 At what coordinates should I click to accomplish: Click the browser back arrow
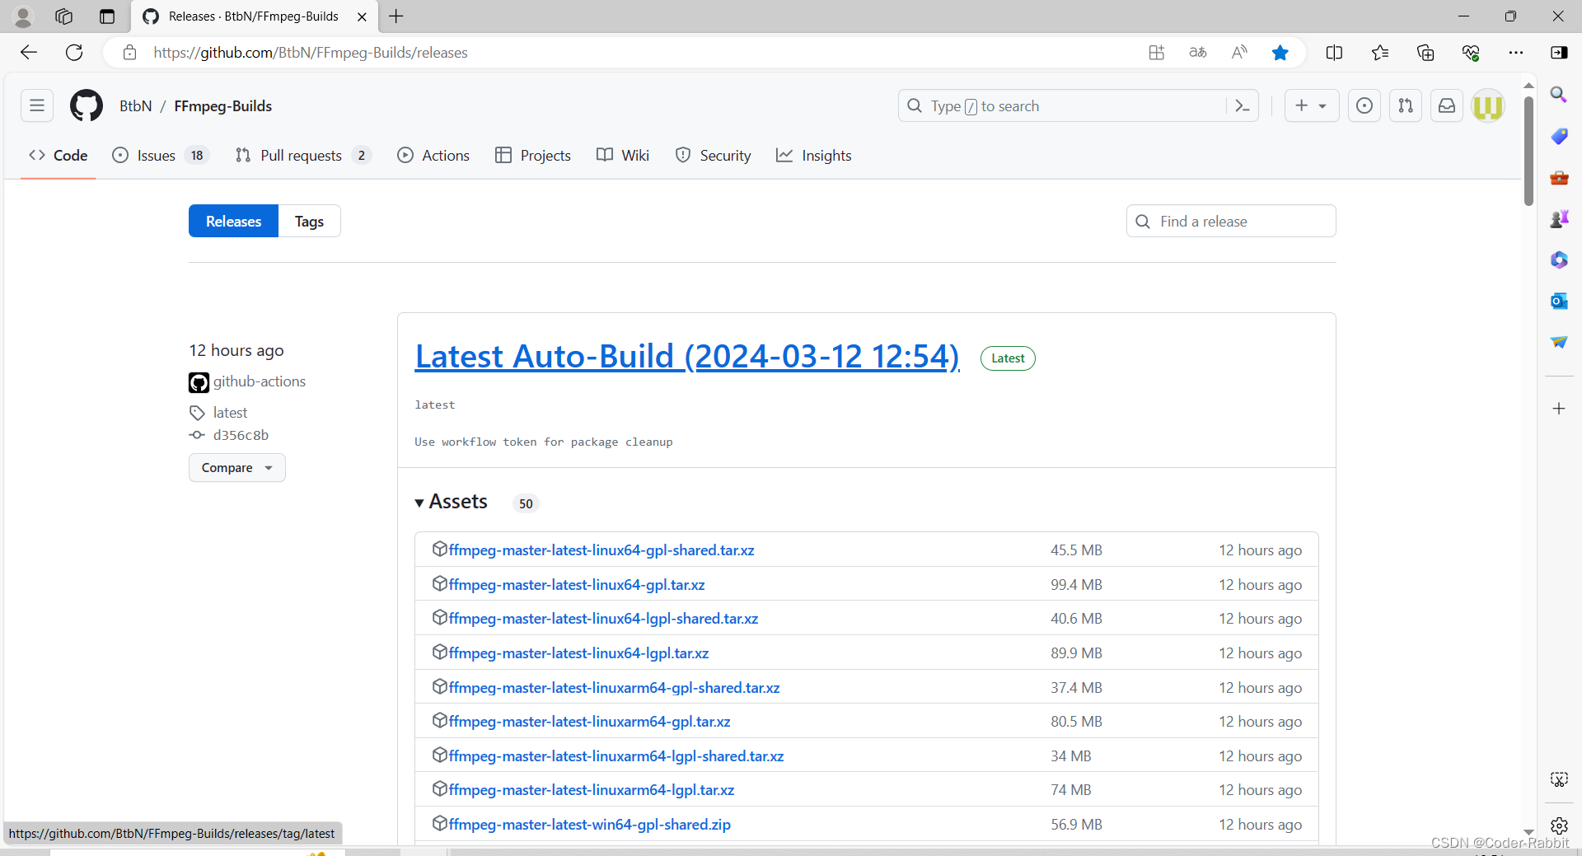(x=29, y=53)
